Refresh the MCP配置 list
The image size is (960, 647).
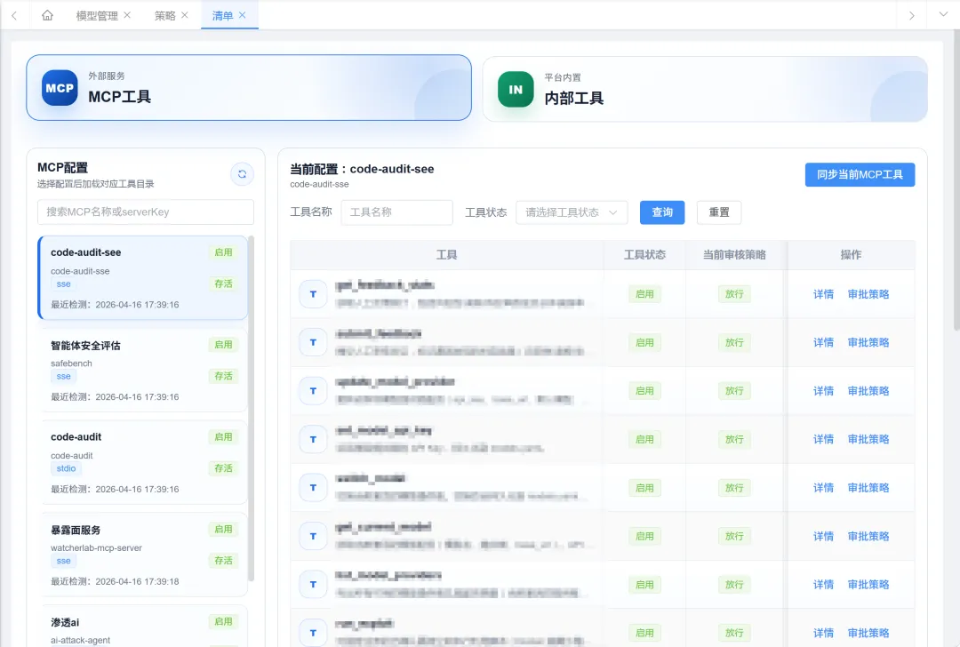(242, 174)
